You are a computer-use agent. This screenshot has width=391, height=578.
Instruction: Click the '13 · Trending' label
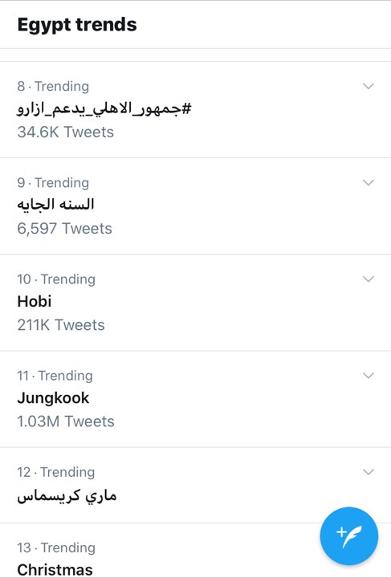pyautogui.click(x=56, y=547)
